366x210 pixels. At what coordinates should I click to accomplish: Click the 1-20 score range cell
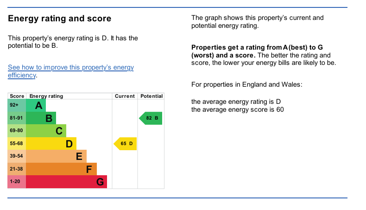point(17,182)
